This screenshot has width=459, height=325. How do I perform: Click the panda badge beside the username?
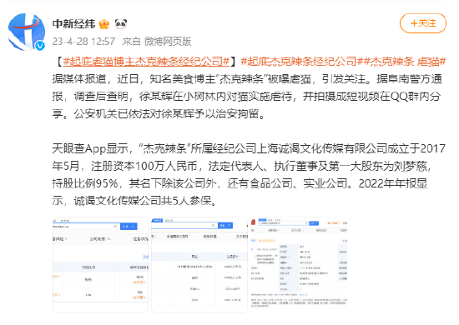point(121,23)
